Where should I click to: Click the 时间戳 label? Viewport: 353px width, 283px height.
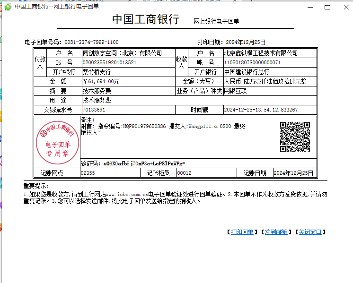coord(200,110)
